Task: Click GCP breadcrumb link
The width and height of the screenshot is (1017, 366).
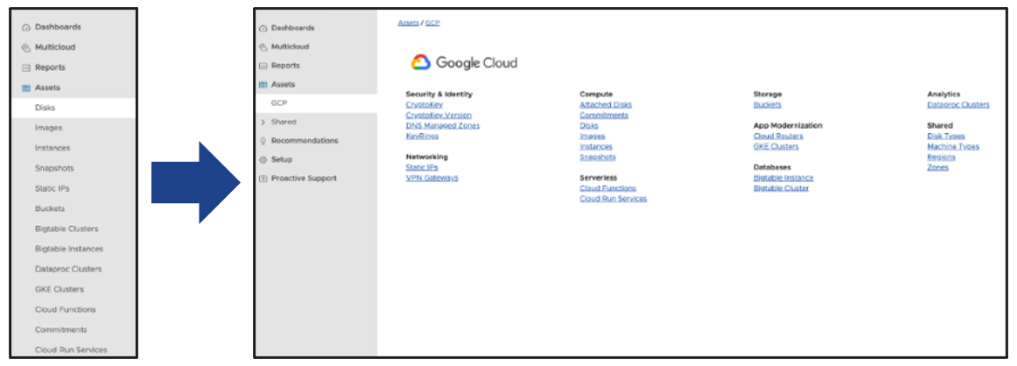Action: 432,23
